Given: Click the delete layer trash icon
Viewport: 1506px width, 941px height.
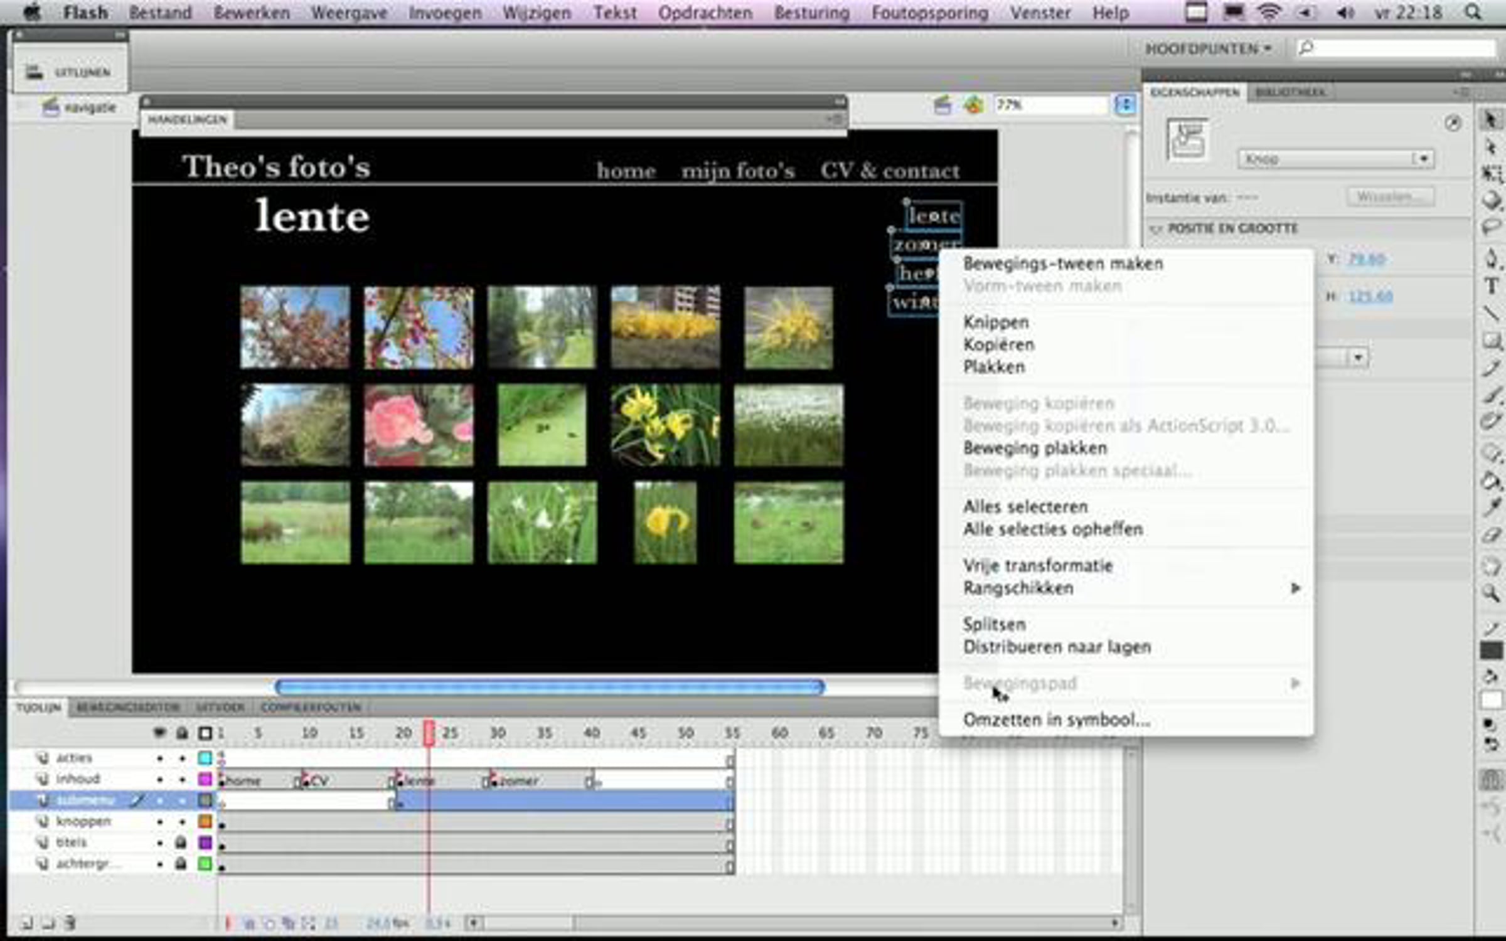Looking at the screenshot, I should coord(70,923).
